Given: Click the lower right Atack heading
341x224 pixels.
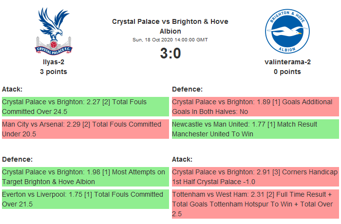Looking at the screenshot, I should (x=182, y=159).
